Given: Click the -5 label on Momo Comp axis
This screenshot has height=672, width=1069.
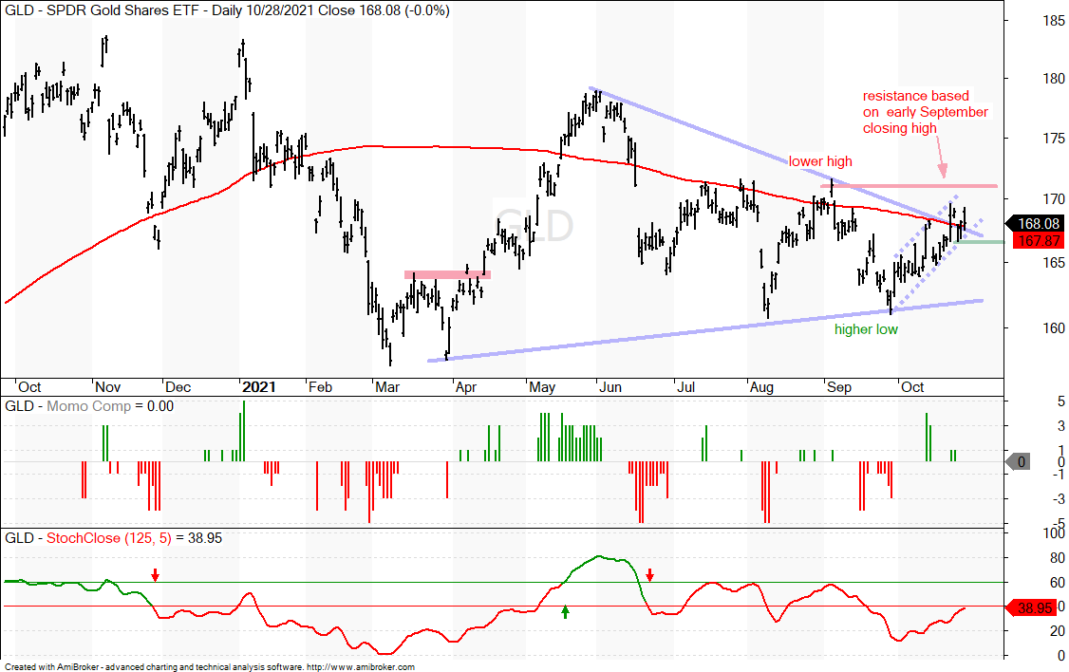Looking at the screenshot, I should point(1058,521).
